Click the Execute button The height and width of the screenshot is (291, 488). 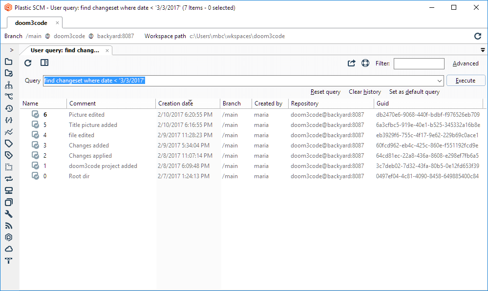coord(466,81)
